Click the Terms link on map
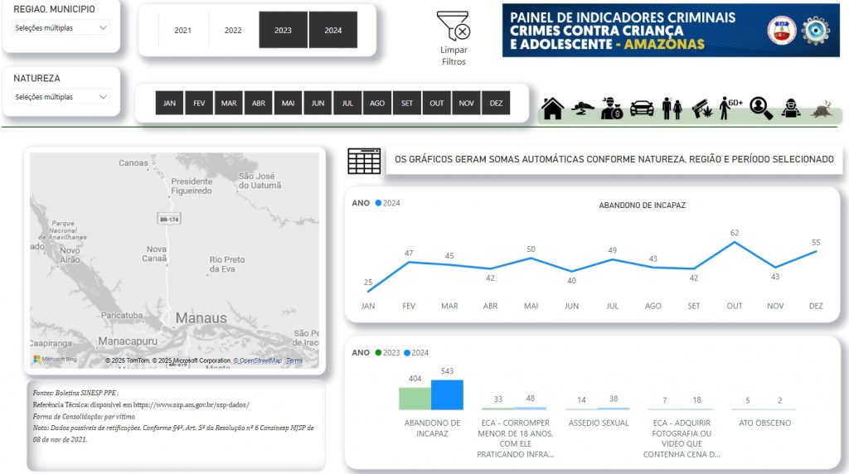Viewport: 849px width, 474px height. (x=294, y=361)
